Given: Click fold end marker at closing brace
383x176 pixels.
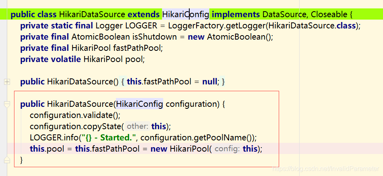Looking at the screenshot, I should tap(7, 160).
